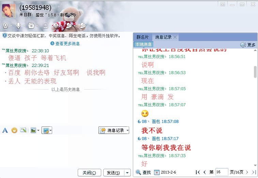
Task: Start a voice call with microphone icon
Action: tap(18, 26)
